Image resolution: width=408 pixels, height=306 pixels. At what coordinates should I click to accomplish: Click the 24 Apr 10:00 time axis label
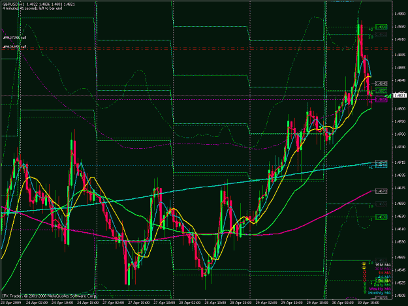pos(62,303)
